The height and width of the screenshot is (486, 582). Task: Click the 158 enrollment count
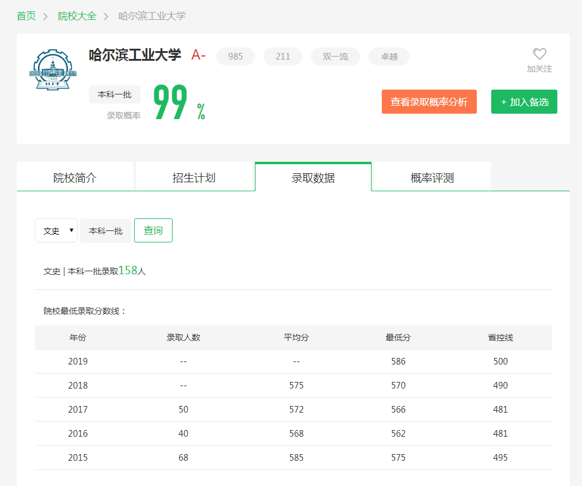pyautogui.click(x=128, y=270)
